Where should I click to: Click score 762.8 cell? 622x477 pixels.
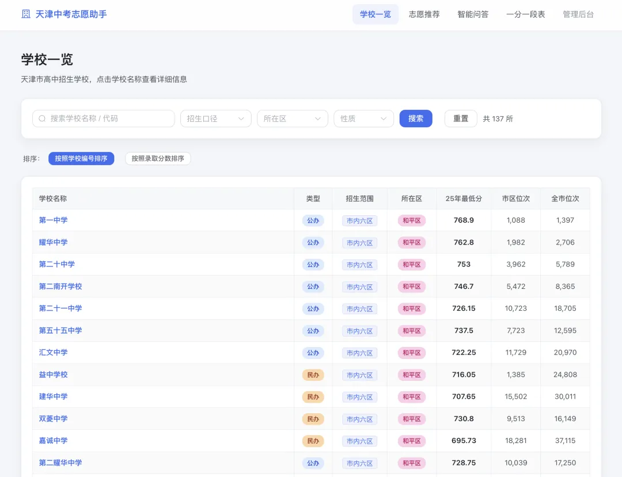464,242
